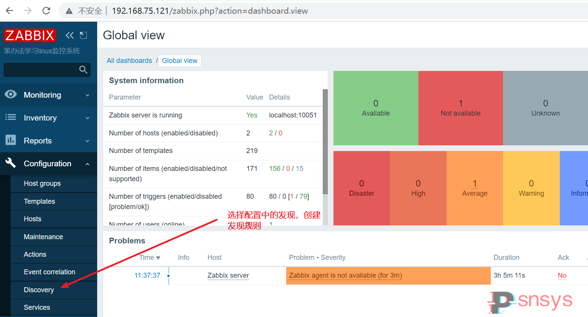Image resolution: width=588 pixels, height=317 pixels.
Task: Open 'Zabbix agent is not available' problem
Action: [345, 275]
